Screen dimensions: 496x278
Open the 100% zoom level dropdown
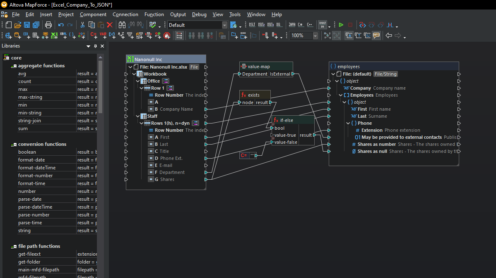[x=315, y=36]
